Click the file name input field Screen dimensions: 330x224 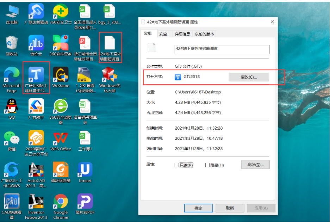point(222,49)
